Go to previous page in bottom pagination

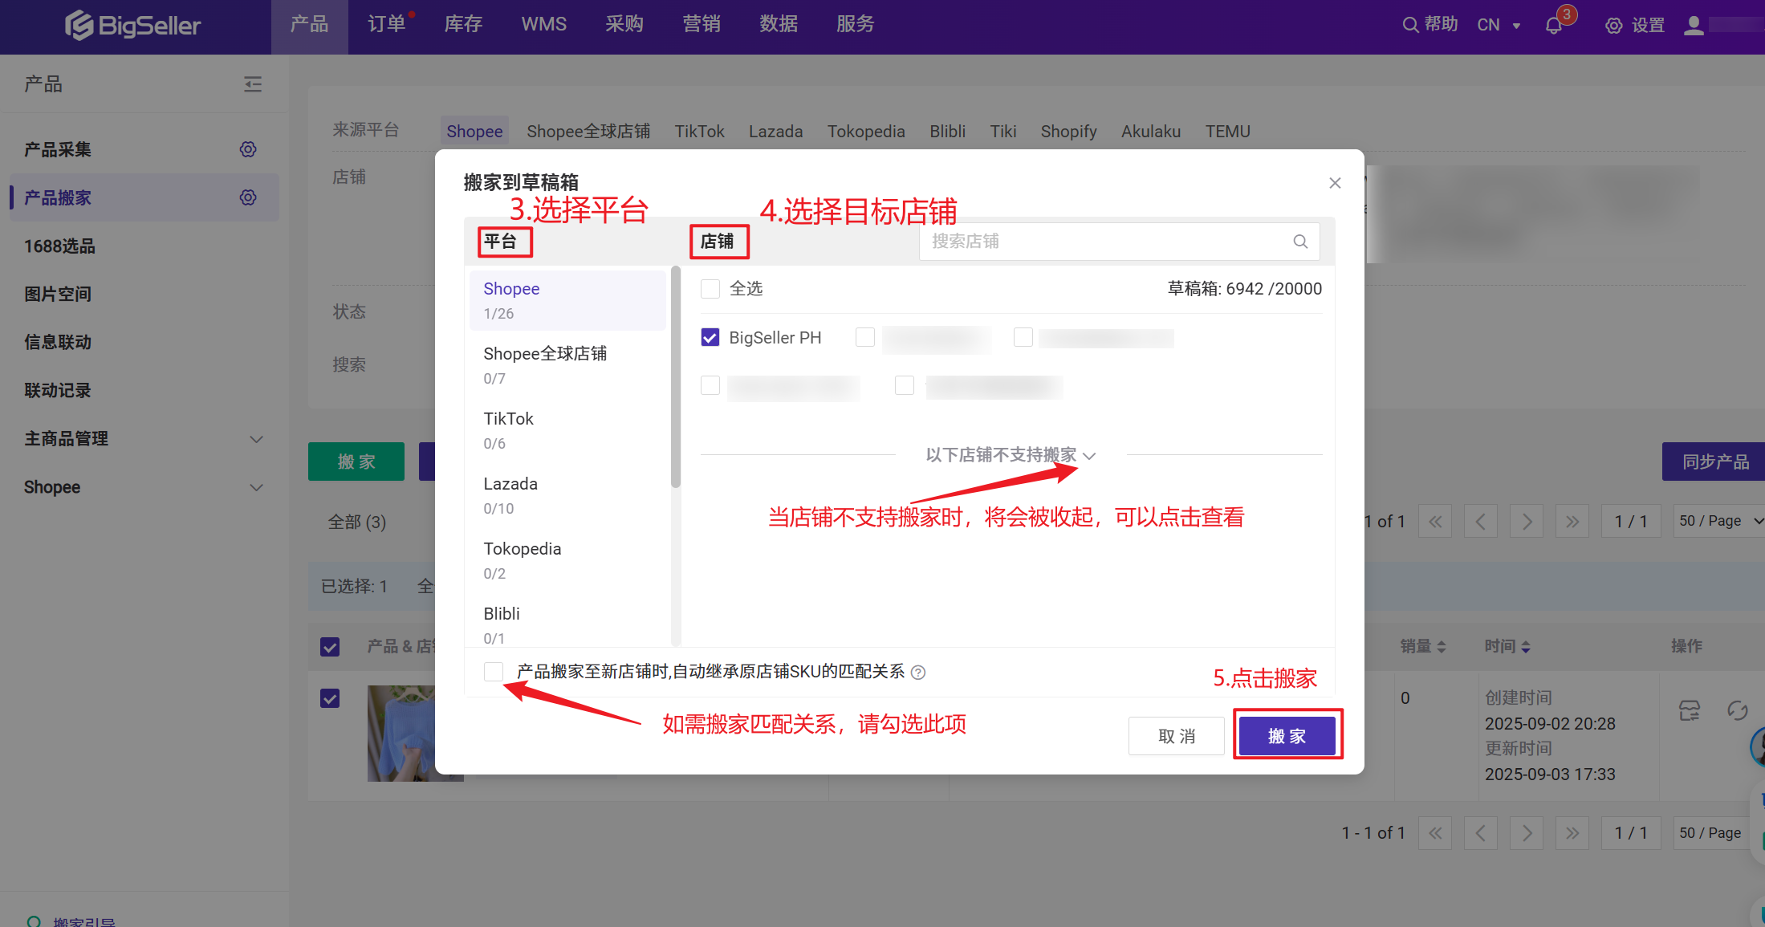point(1481,833)
